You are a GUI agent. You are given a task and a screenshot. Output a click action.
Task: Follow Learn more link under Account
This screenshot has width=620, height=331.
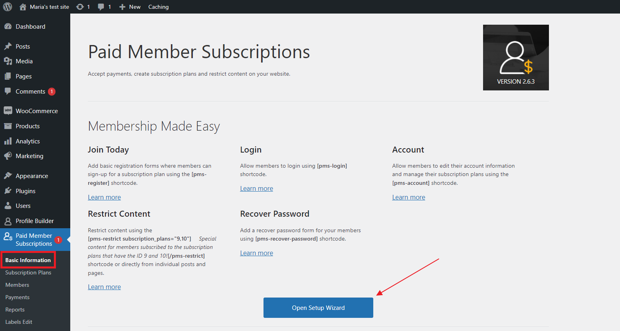click(409, 197)
